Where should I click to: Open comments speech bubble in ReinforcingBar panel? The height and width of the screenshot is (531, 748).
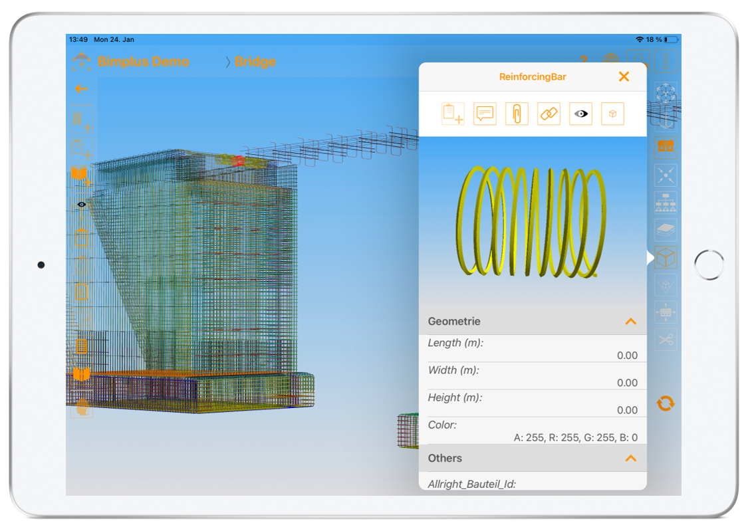click(x=485, y=114)
